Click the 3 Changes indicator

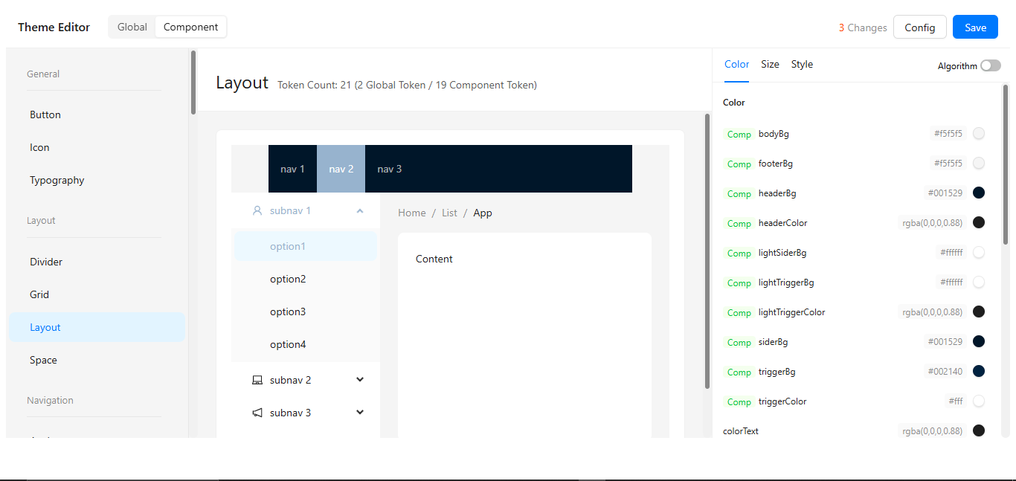[x=863, y=28]
